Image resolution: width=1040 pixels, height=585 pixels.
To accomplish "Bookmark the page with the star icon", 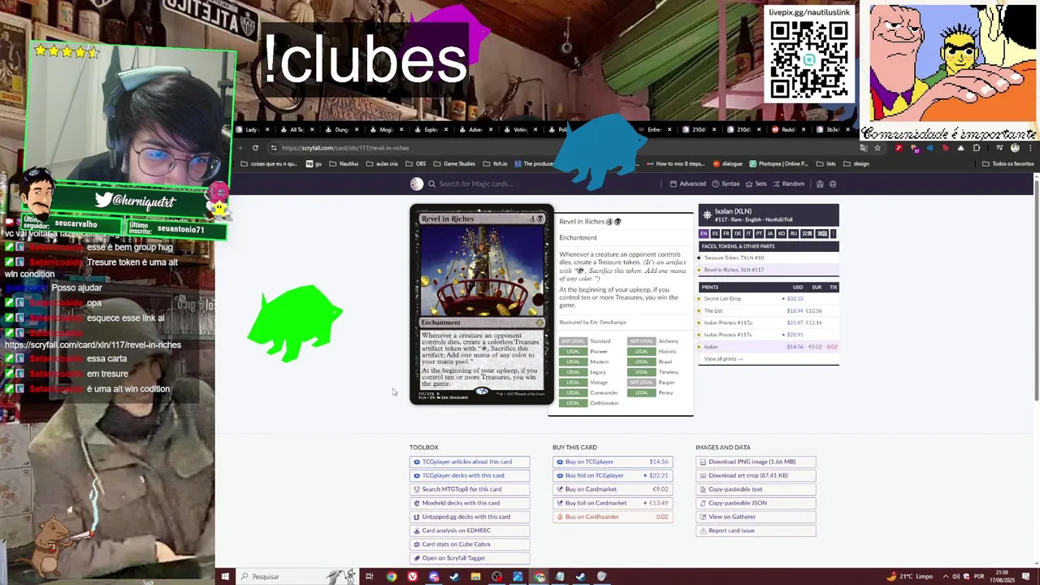I will [x=877, y=148].
